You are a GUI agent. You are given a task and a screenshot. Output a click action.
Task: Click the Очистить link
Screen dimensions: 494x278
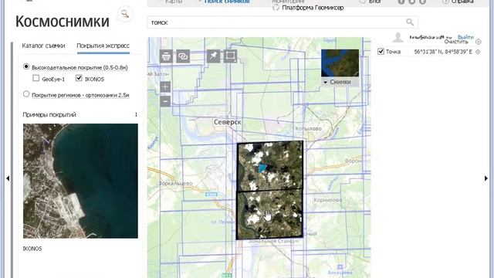(456, 42)
